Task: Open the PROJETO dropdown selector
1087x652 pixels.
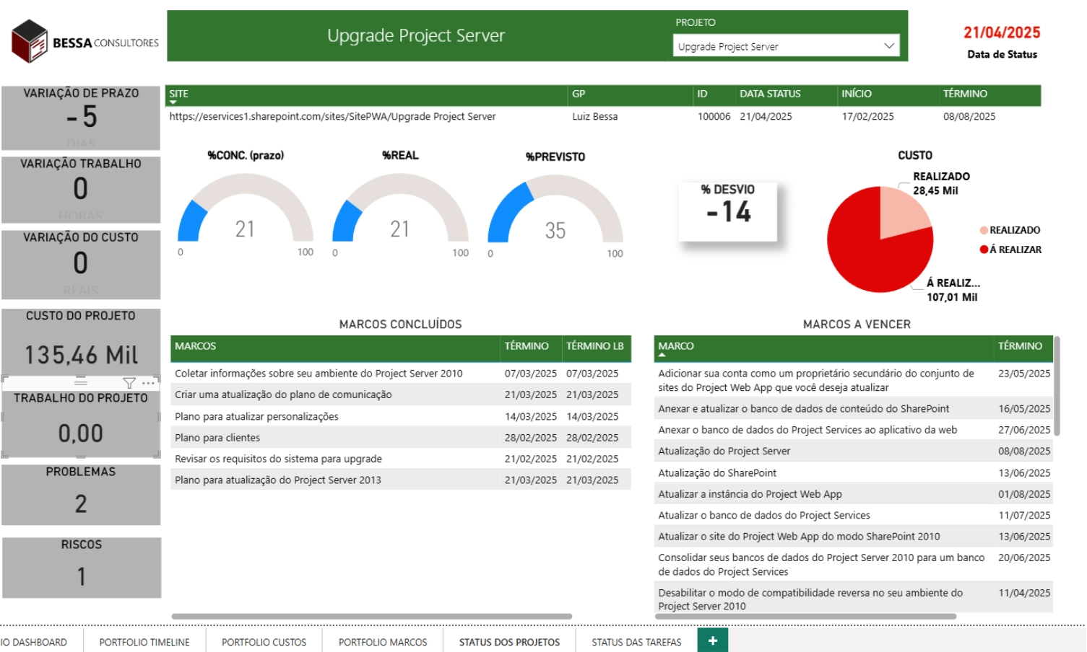Action: click(x=786, y=46)
